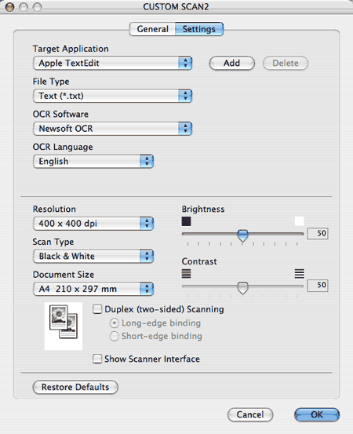
Task: Select Short-edge binding radio button
Action: coord(114,336)
